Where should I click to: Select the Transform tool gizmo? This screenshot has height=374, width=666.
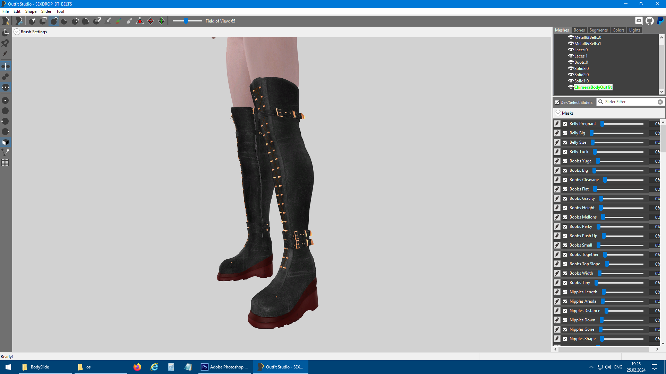point(6,32)
